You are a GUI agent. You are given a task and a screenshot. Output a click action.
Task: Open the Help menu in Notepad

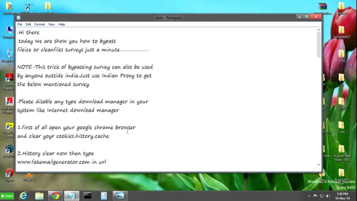coord(62,24)
